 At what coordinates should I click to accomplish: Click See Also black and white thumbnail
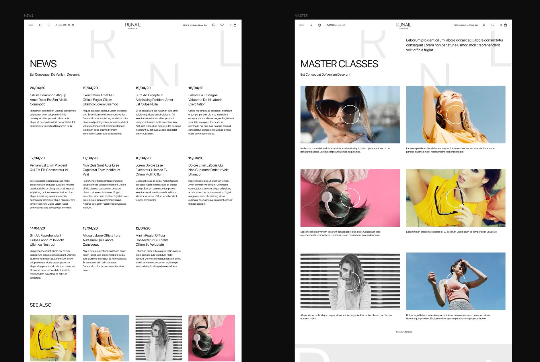point(159,338)
